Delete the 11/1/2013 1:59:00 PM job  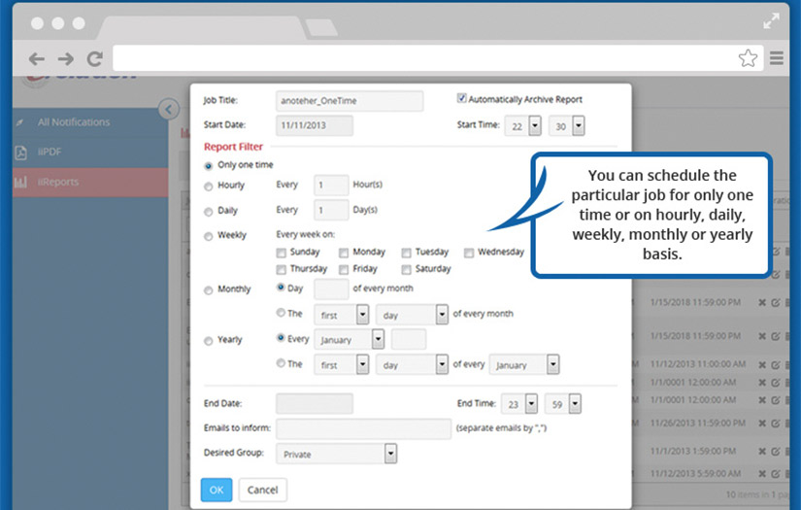[x=761, y=452]
